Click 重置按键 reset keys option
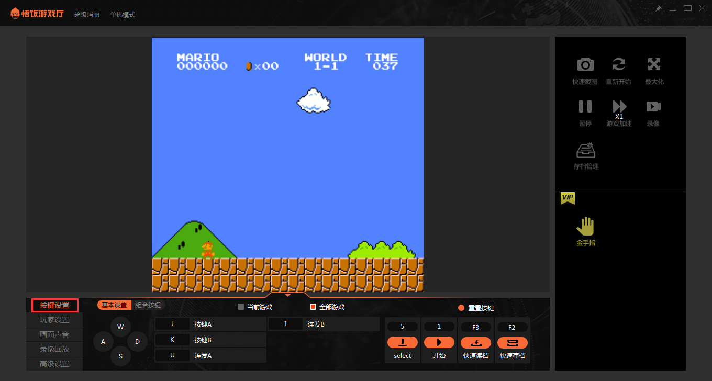The image size is (712, 381). point(476,308)
